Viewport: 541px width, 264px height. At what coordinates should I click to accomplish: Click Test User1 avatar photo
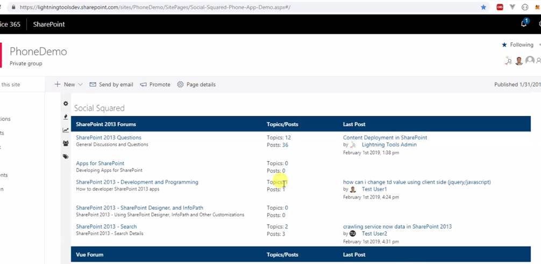(353, 189)
